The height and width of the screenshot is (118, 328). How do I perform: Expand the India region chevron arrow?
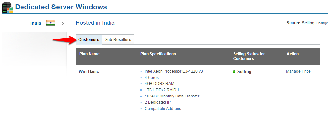click(x=62, y=24)
